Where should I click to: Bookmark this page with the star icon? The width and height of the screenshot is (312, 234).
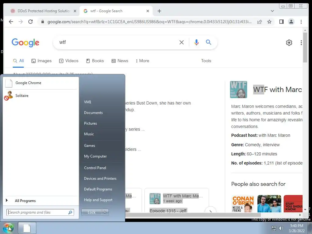coord(269,22)
